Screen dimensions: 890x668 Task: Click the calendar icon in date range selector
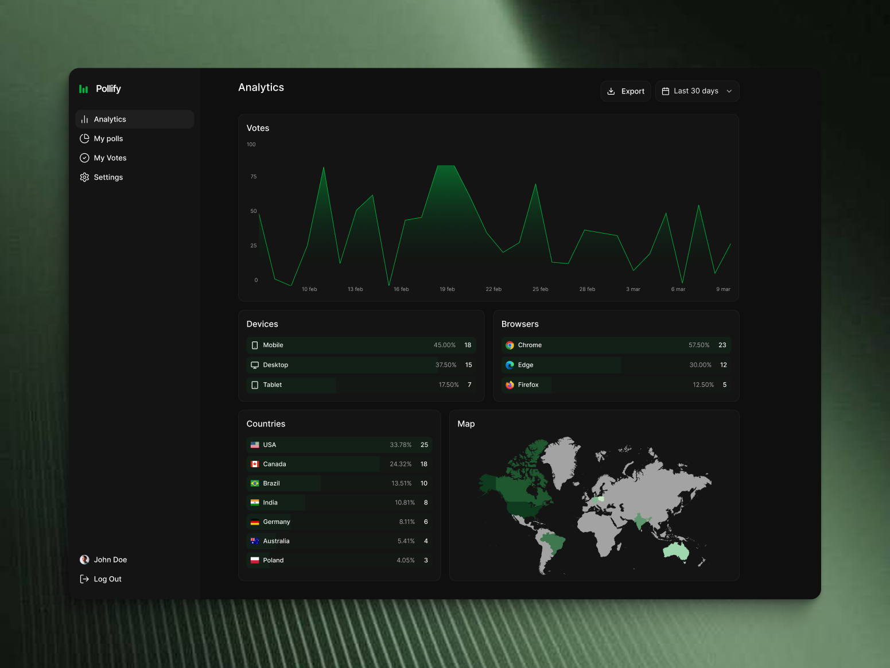point(666,91)
